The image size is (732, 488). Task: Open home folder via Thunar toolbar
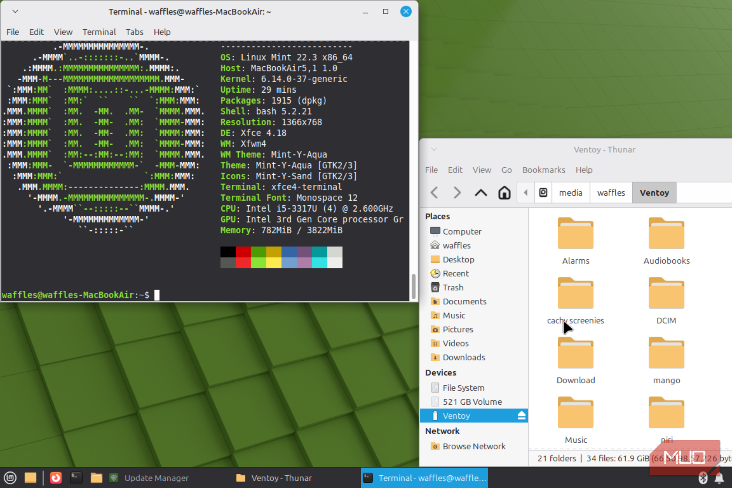(x=504, y=193)
